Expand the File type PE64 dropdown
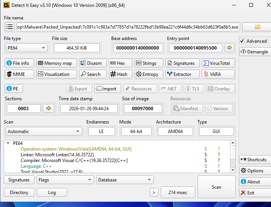Viewport: 271px width, 207px height. [x=26, y=48]
